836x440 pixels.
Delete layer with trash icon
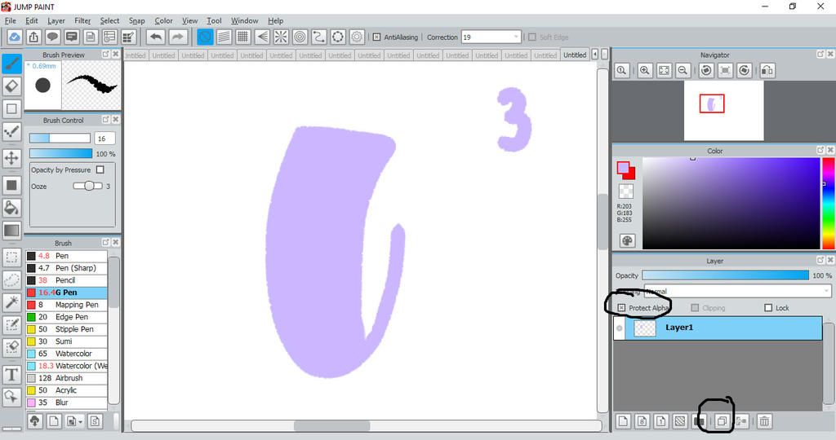pos(764,421)
